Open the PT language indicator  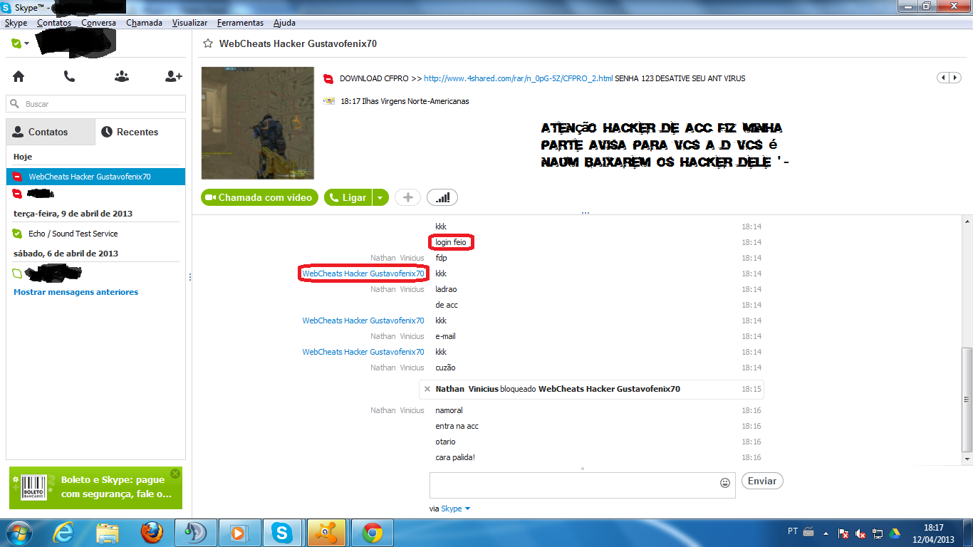click(x=793, y=531)
